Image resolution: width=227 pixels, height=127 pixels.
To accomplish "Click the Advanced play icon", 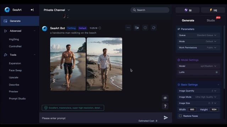I will click(x=6, y=31).
